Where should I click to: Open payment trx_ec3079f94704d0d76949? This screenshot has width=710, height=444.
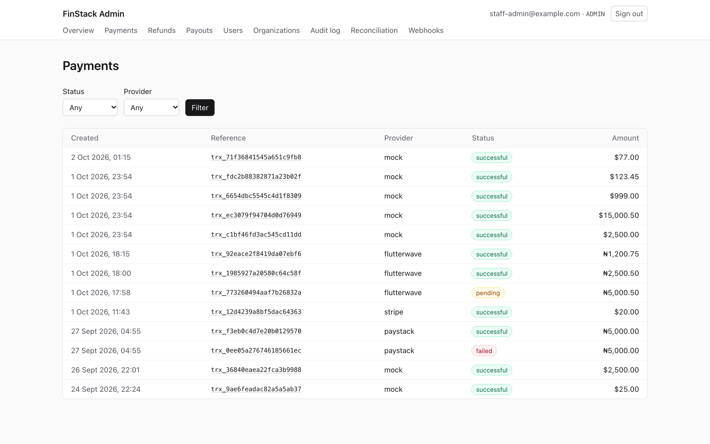click(256, 215)
